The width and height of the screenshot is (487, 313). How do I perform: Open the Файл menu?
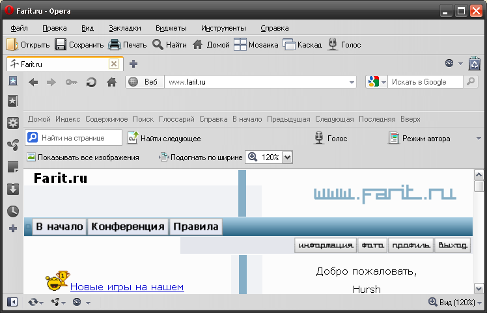pyautogui.click(x=19, y=28)
